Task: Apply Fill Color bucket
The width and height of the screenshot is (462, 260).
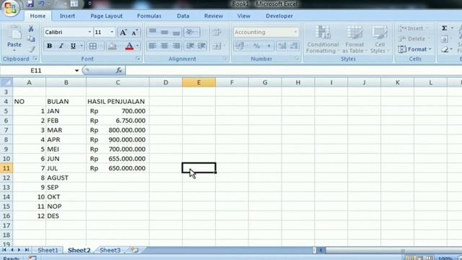Action: 113,46
